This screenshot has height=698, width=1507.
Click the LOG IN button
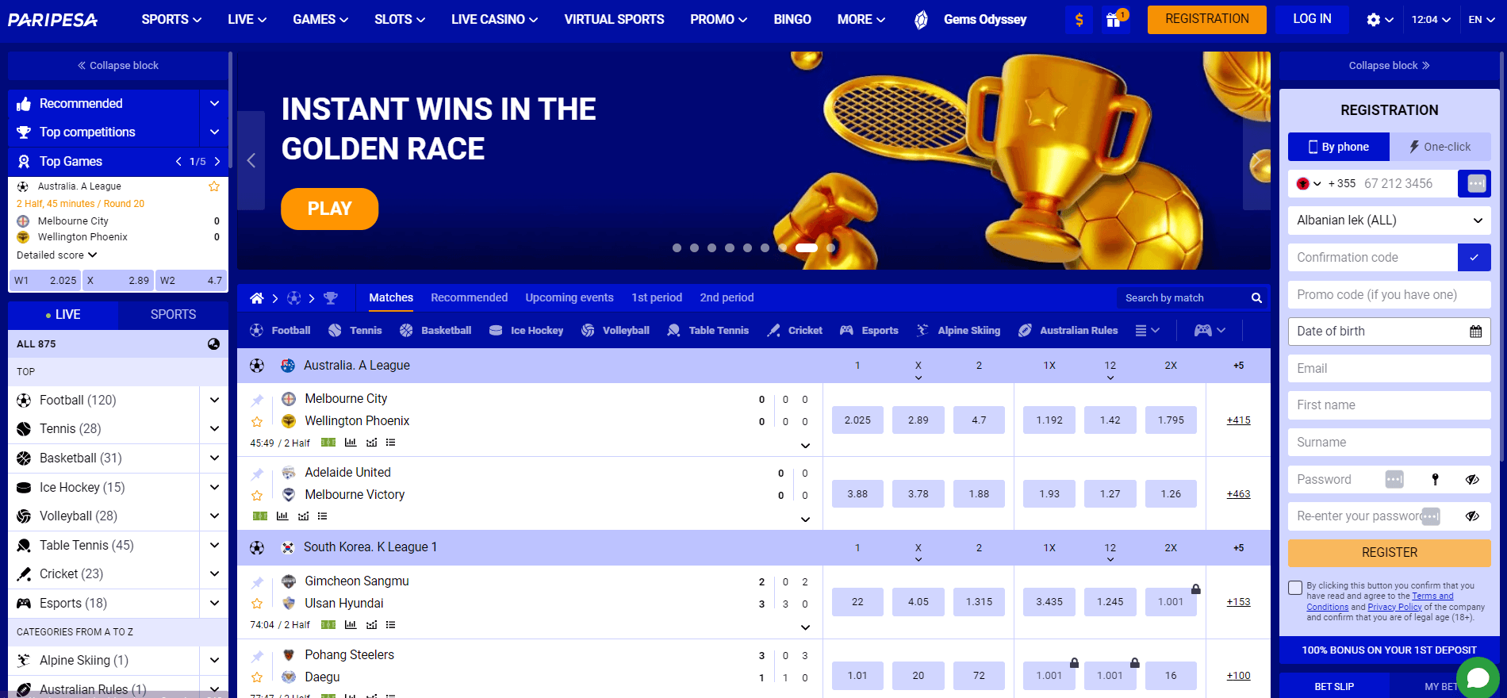(x=1312, y=20)
